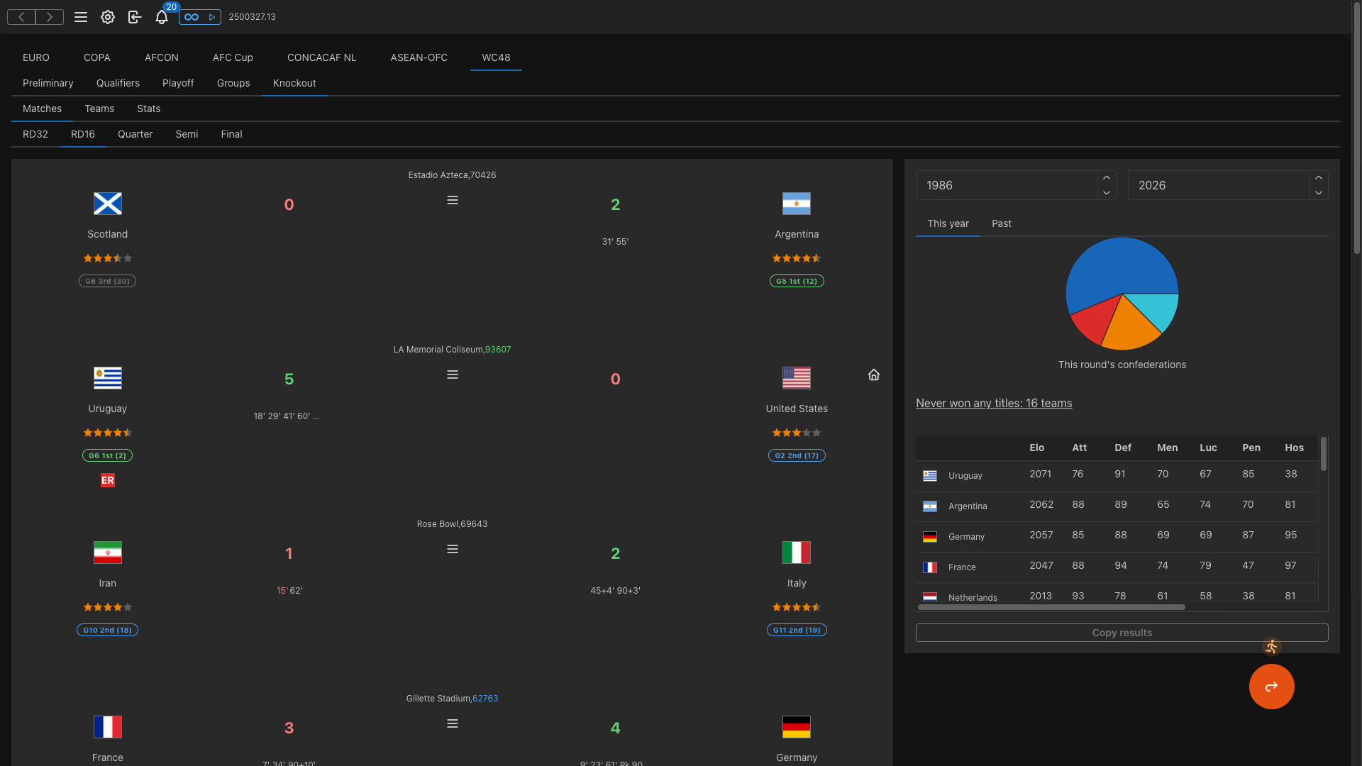
Task: Click the down arrow on the 1986 selector
Action: click(1106, 193)
